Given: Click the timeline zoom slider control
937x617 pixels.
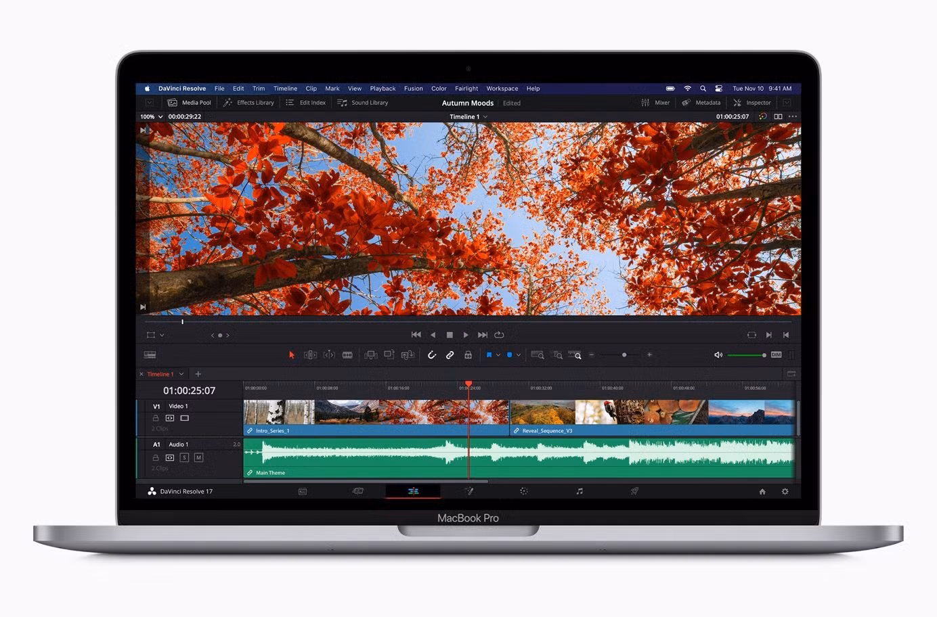Looking at the screenshot, I should pos(624,355).
